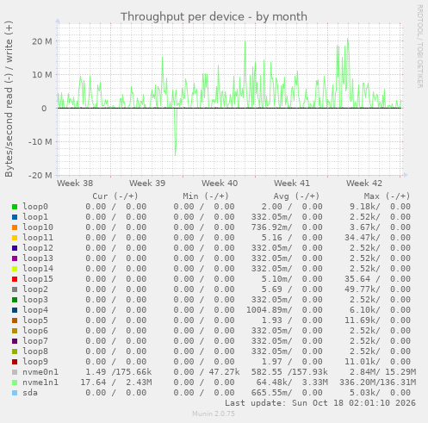Viewport: 428px width, 423px height.
Task: Click the loop9 dark red legend swatch
Action: pos(15,362)
